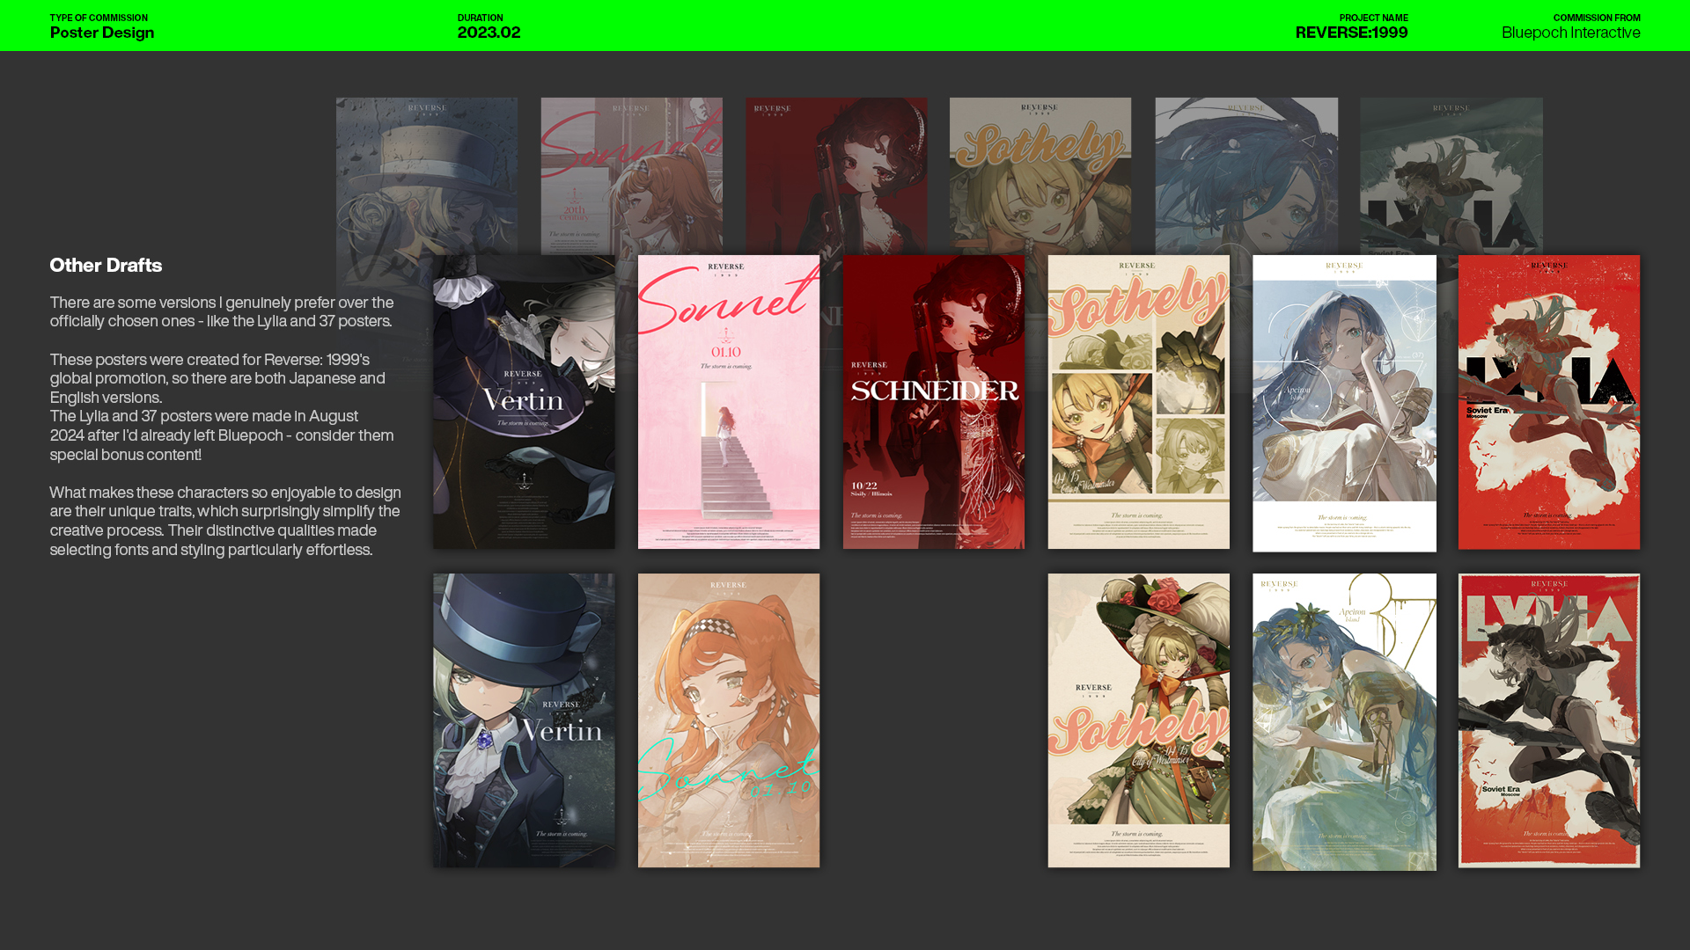Open the orange-haired Sonnet portrait poster
Screen dimensions: 1690x950
click(x=729, y=720)
